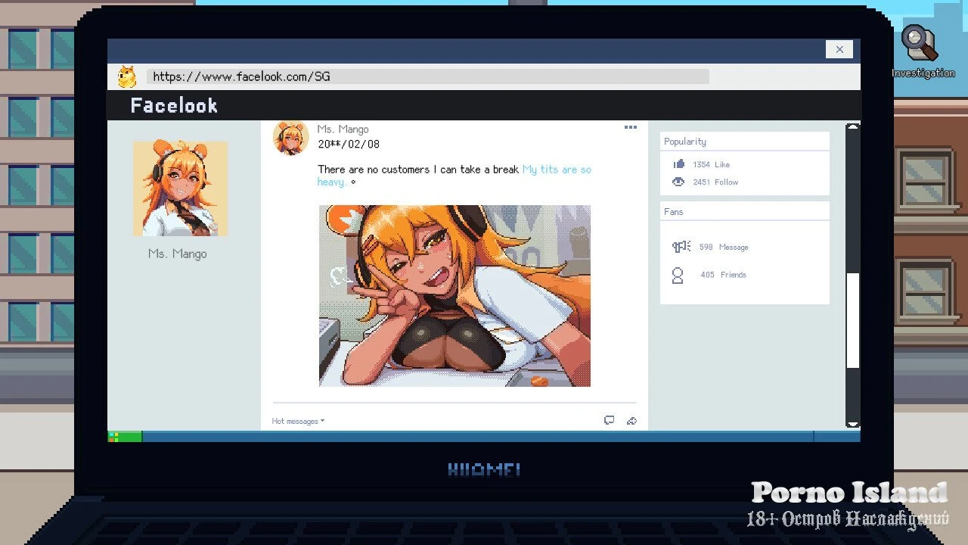Click the Facelook site logo

[x=174, y=106]
